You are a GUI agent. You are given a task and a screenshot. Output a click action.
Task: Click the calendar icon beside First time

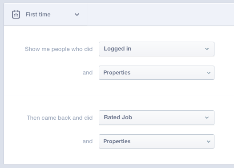pos(16,15)
